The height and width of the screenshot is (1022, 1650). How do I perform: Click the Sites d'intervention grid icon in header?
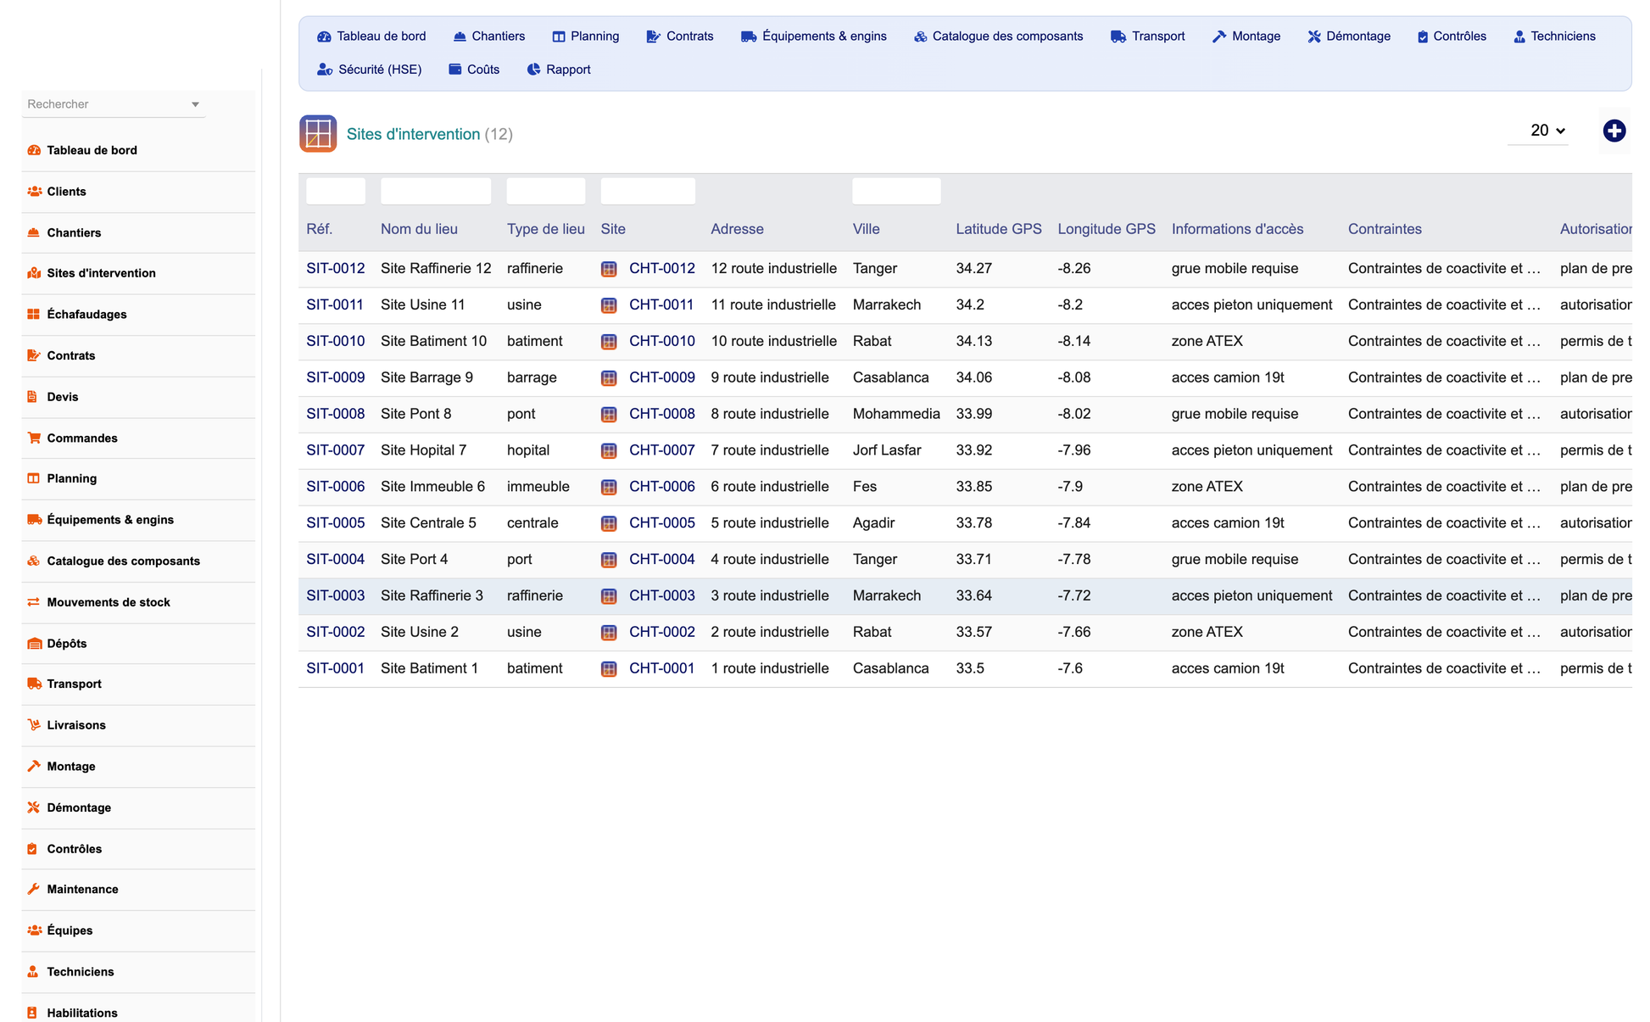318,133
